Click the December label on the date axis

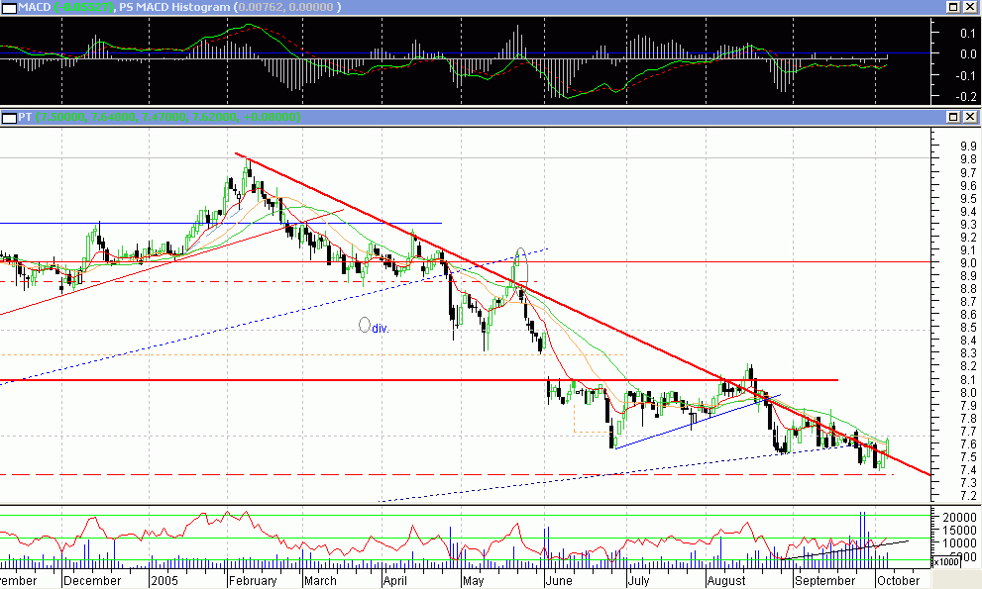click(x=92, y=581)
